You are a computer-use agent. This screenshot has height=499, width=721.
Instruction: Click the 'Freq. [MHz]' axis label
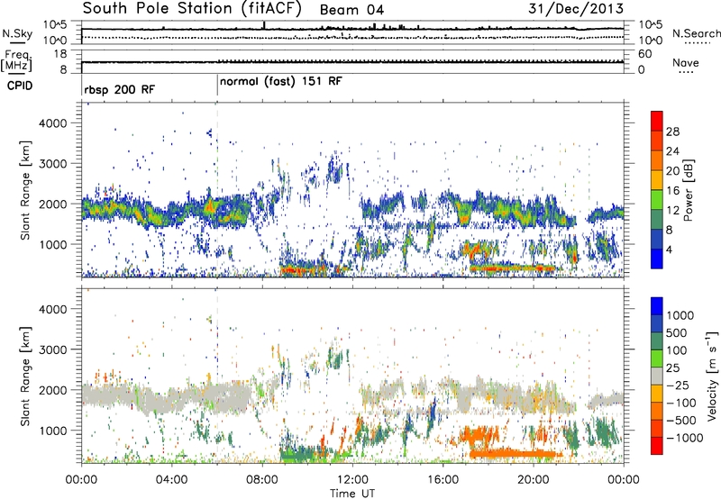(17, 61)
